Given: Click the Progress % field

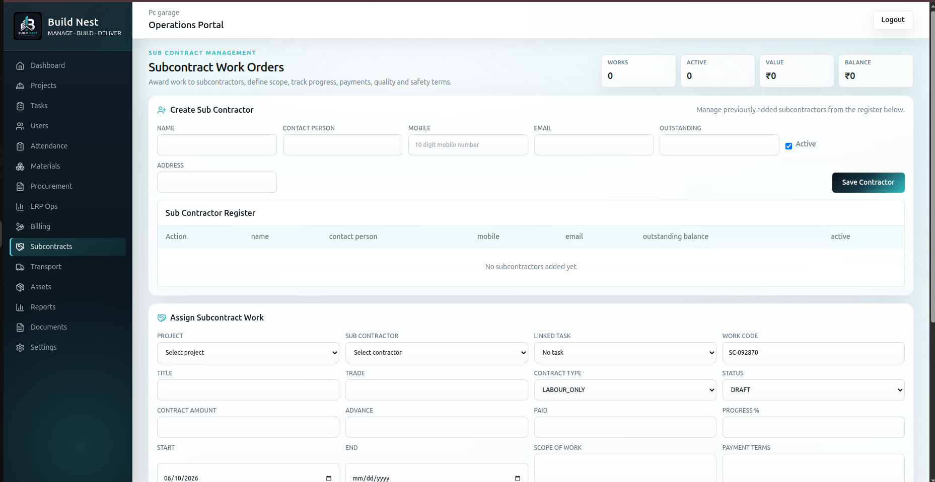Looking at the screenshot, I should coord(813,427).
